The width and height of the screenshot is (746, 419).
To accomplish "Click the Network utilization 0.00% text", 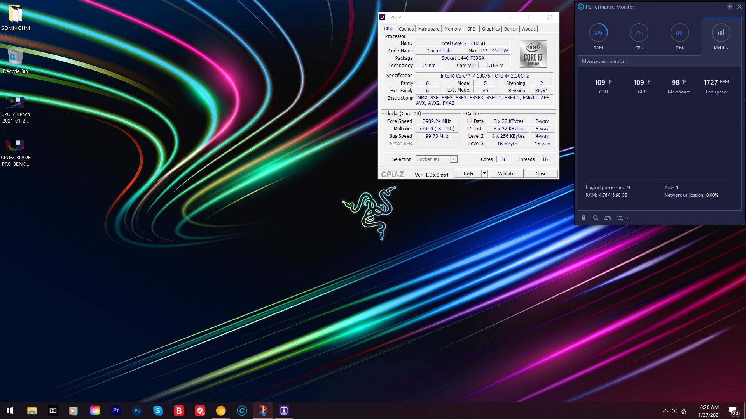I will [691, 195].
